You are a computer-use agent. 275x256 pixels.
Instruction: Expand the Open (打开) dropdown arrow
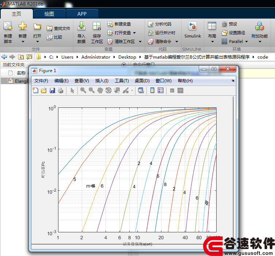(x=37, y=42)
